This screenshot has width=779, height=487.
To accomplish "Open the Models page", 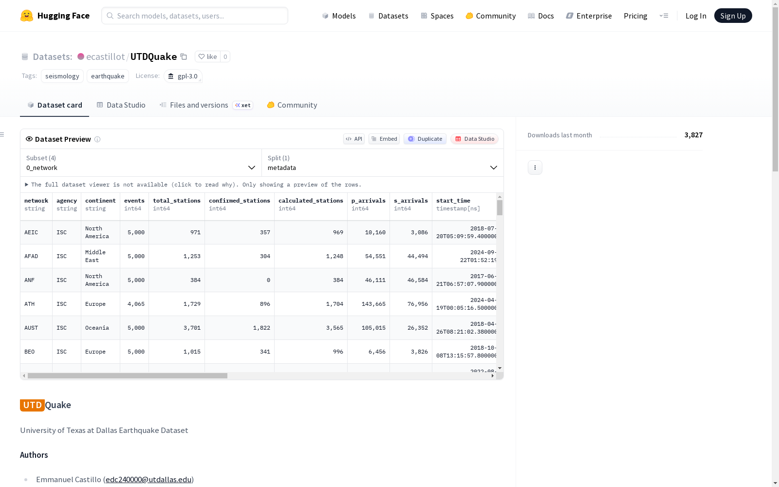I will pyautogui.click(x=339, y=16).
